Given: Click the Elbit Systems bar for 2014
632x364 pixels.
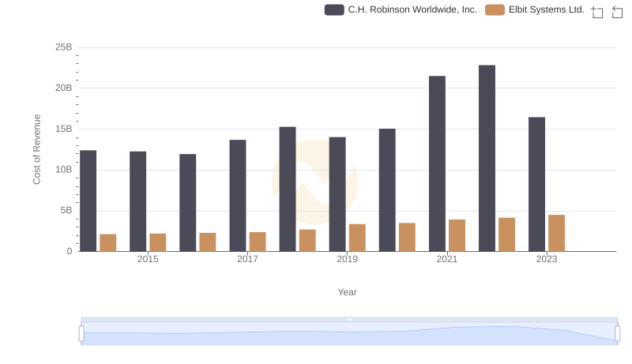Looking at the screenshot, I should (x=107, y=243).
